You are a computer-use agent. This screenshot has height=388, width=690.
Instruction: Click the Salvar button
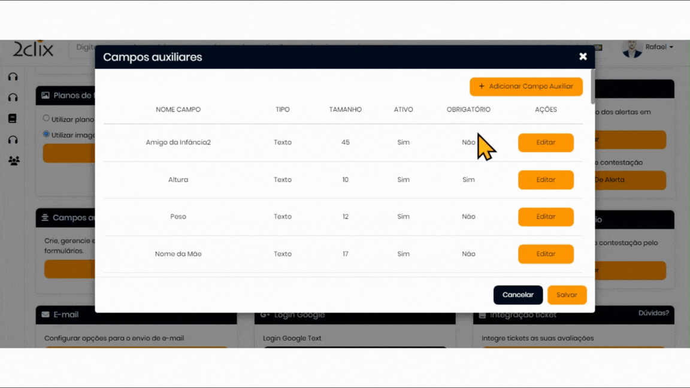(567, 295)
